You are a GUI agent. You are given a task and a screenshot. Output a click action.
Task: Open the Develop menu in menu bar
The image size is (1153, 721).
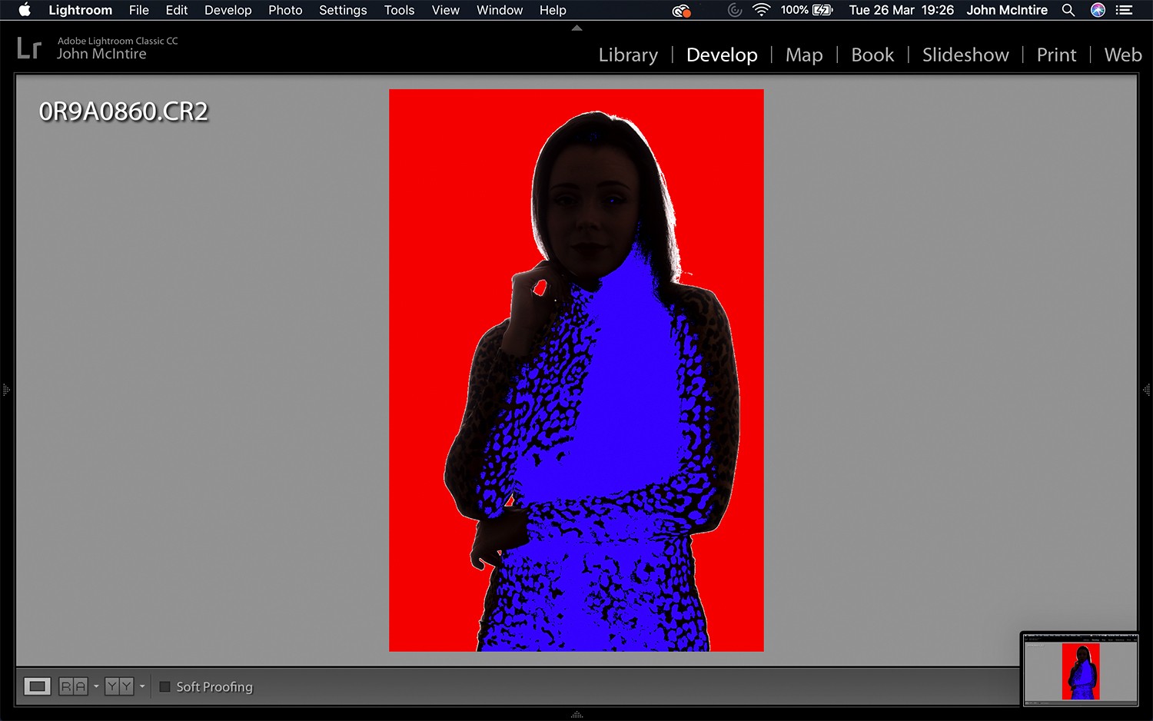coord(228,10)
